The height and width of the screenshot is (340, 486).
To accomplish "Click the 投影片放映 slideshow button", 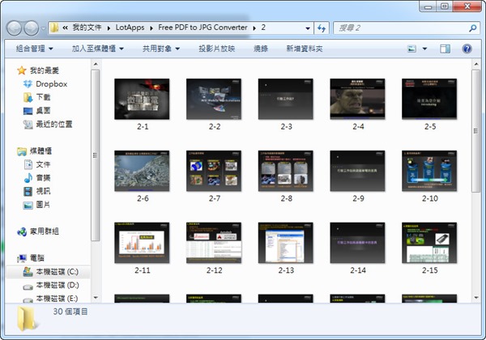I will click(216, 49).
